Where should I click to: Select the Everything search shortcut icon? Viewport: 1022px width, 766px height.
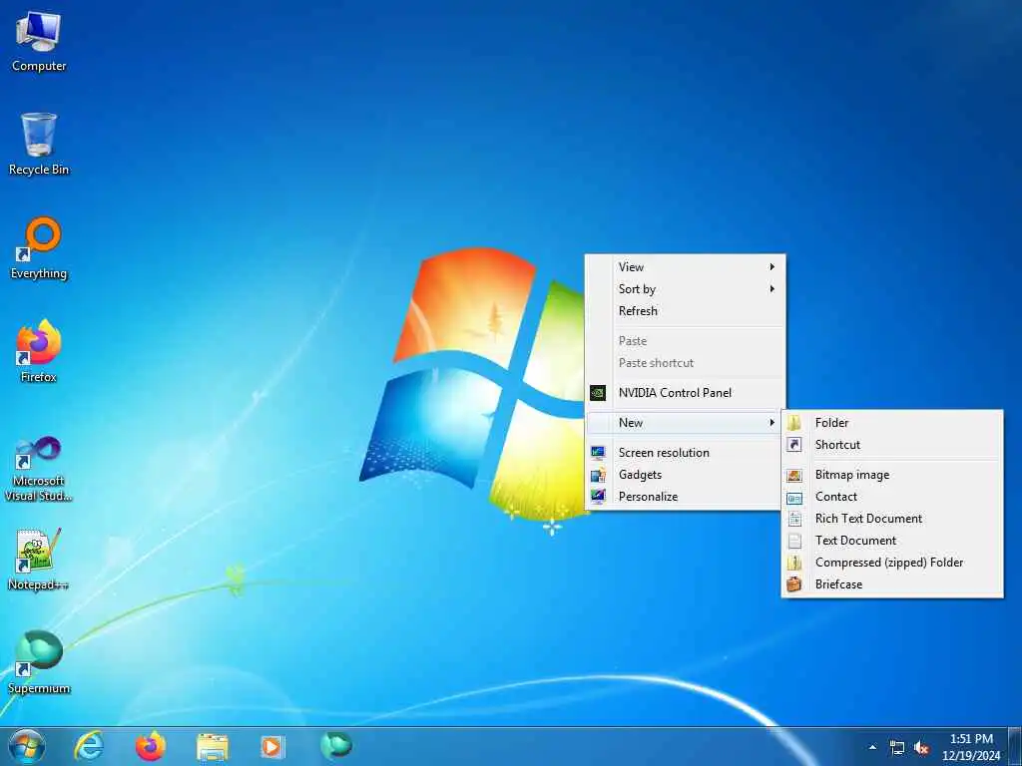click(x=39, y=248)
